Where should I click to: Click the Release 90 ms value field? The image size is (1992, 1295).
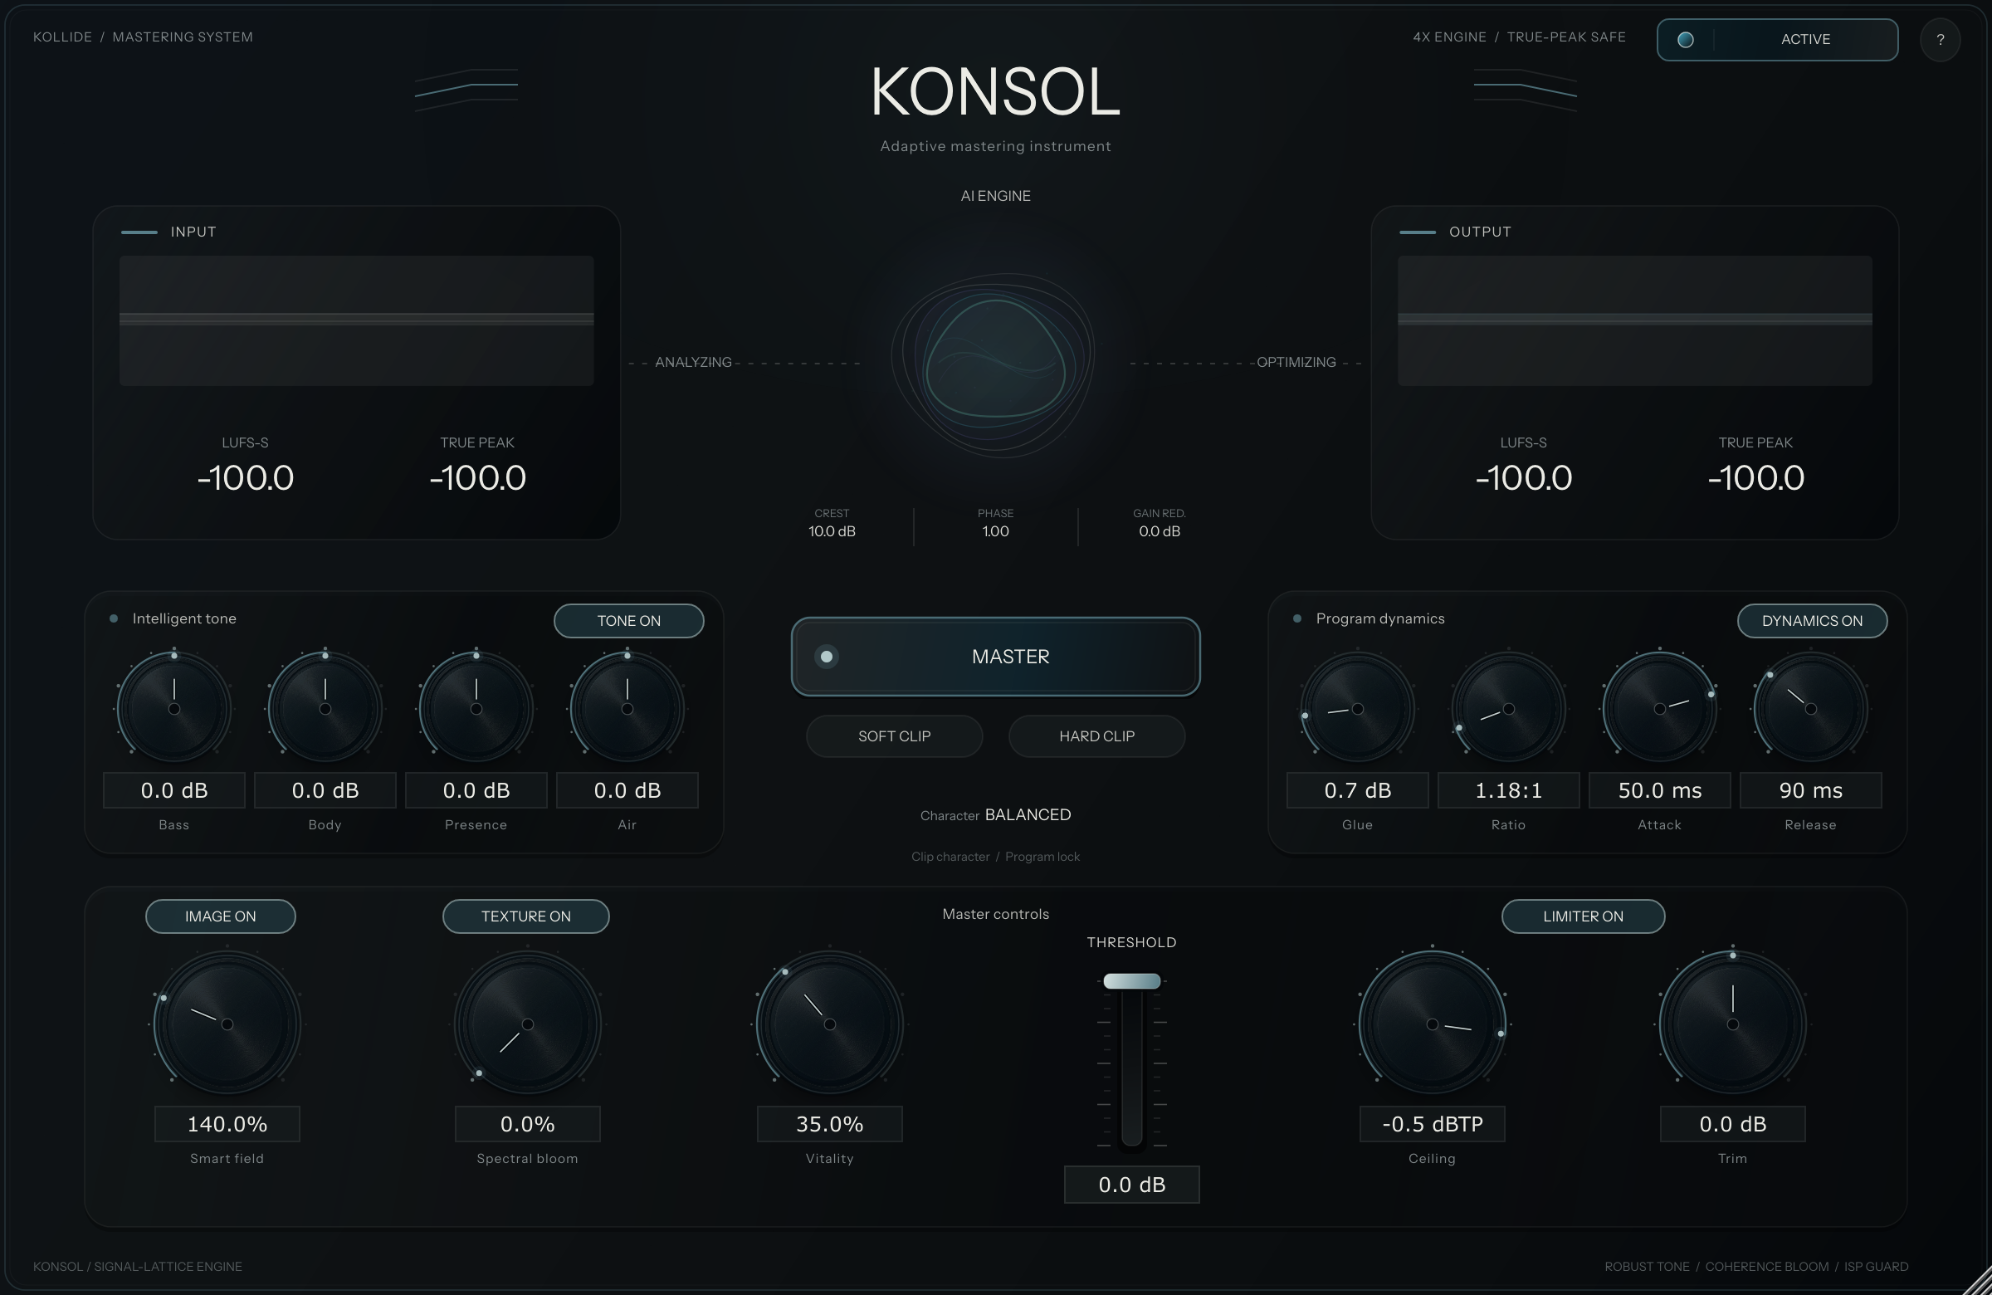(1810, 790)
